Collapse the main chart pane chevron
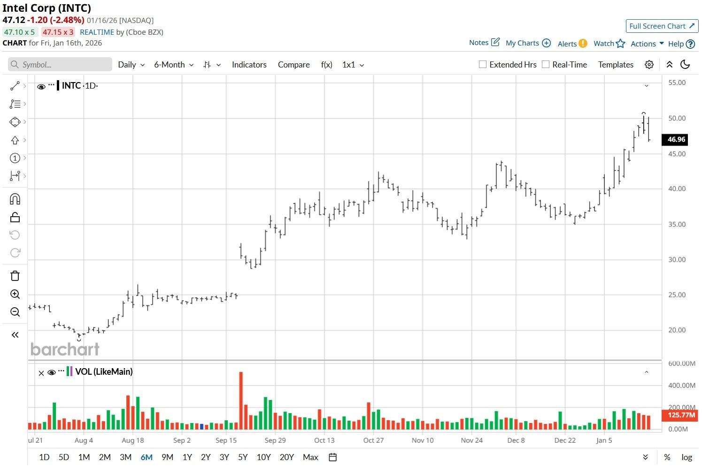This screenshot has height=469, width=702. click(647, 86)
